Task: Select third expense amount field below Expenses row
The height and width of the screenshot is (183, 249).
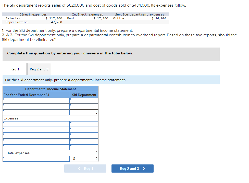Action: pos(84,136)
